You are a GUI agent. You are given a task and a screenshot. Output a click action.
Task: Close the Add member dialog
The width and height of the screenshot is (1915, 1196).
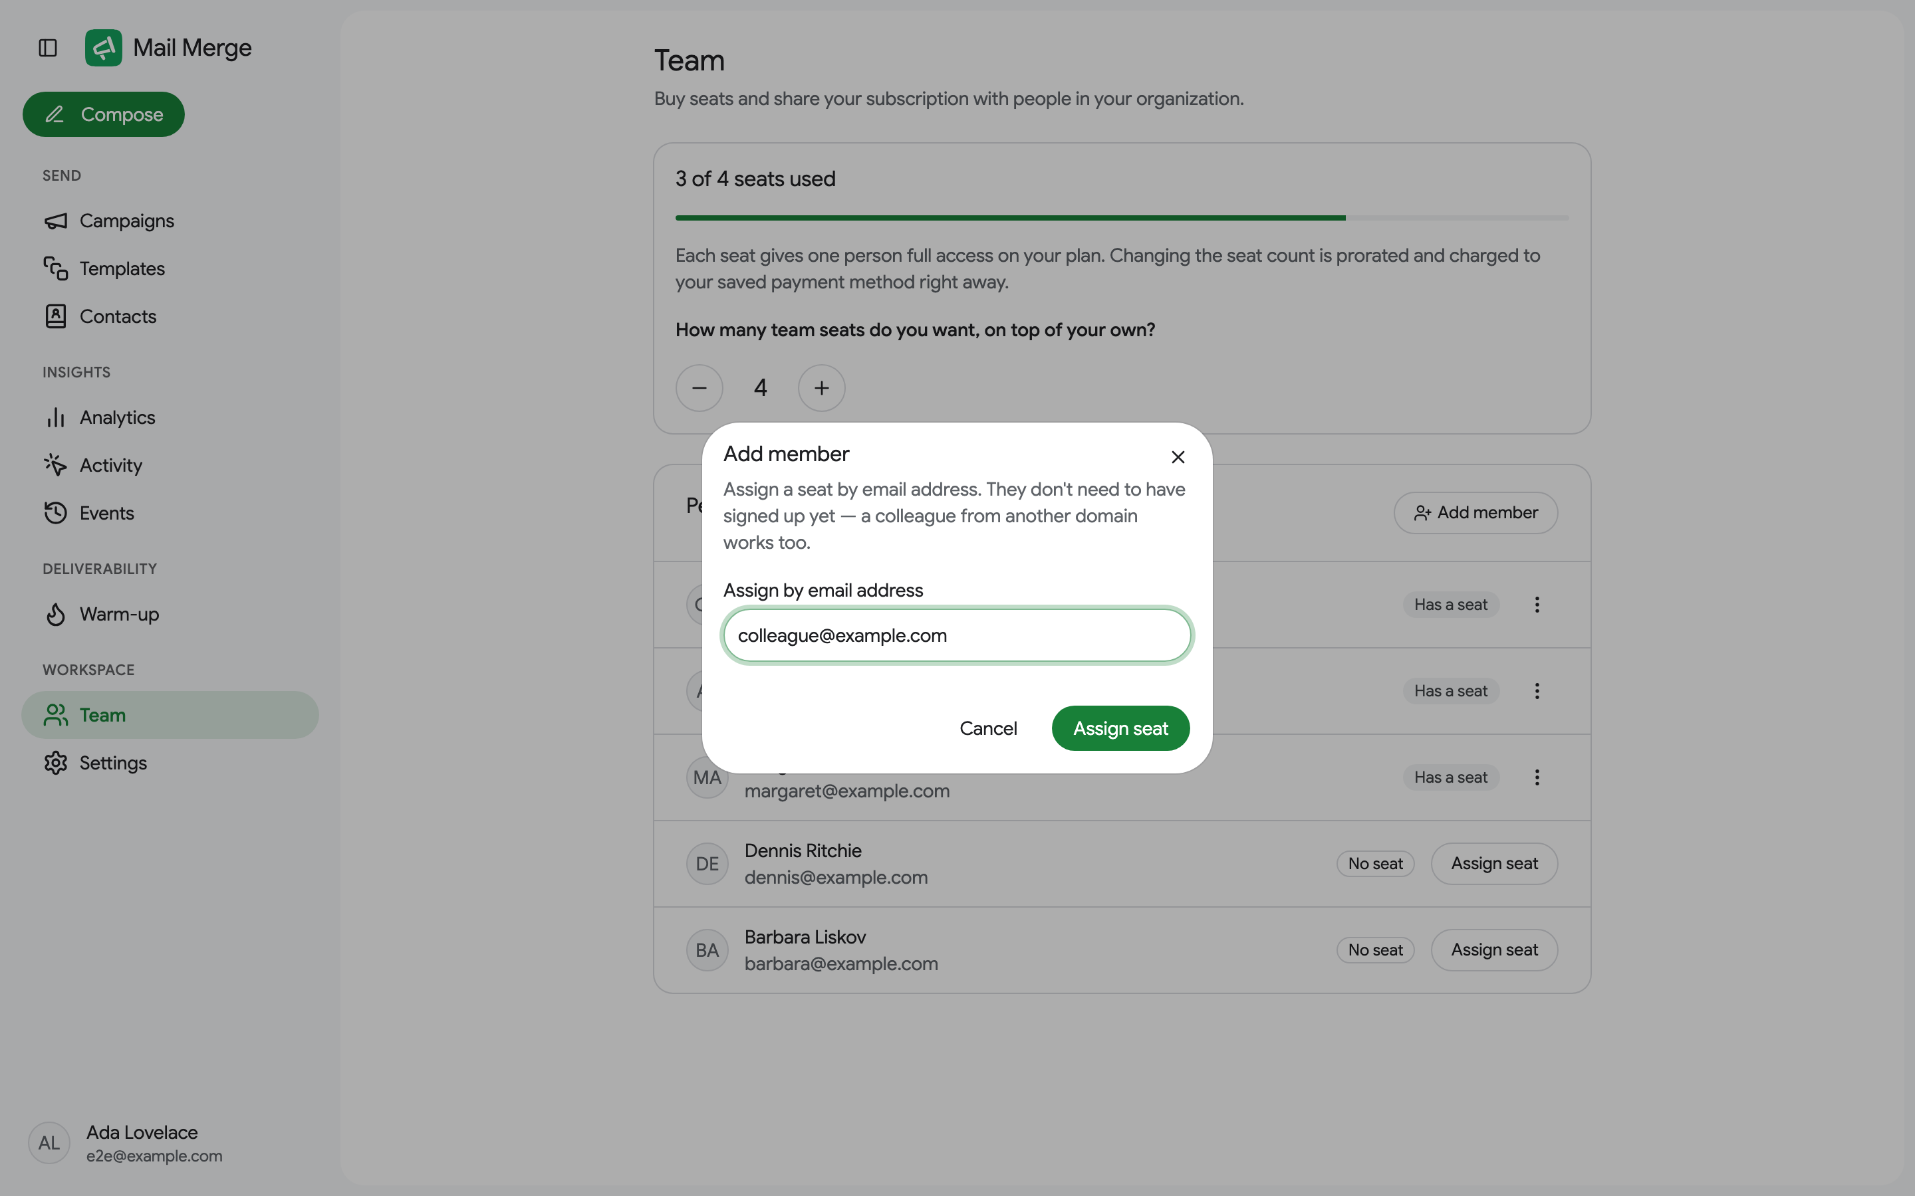tap(1178, 457)
